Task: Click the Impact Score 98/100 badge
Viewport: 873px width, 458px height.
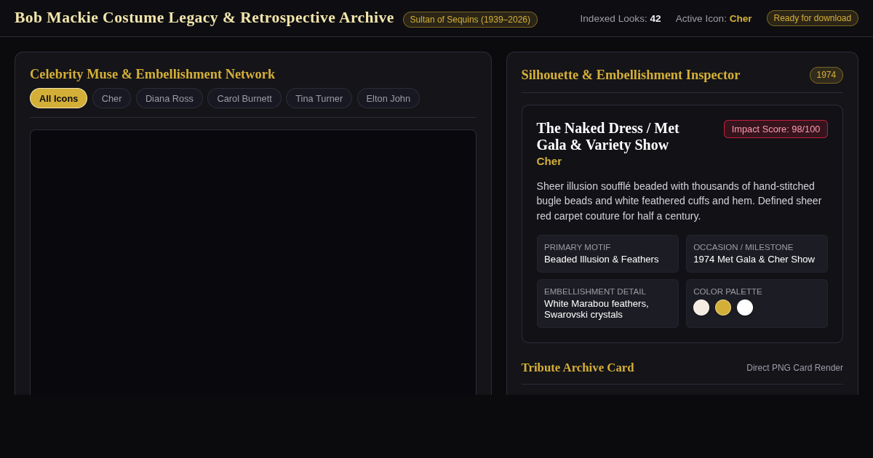Action: [x=776, y=129]
